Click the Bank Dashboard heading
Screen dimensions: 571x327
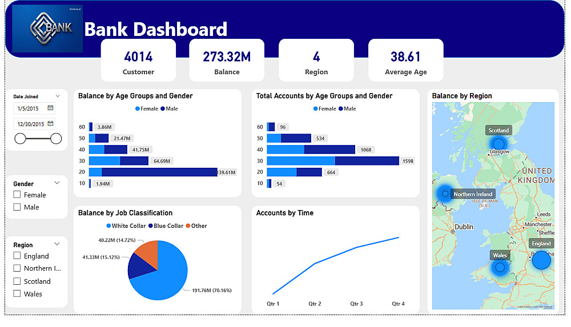coord(155,29)
